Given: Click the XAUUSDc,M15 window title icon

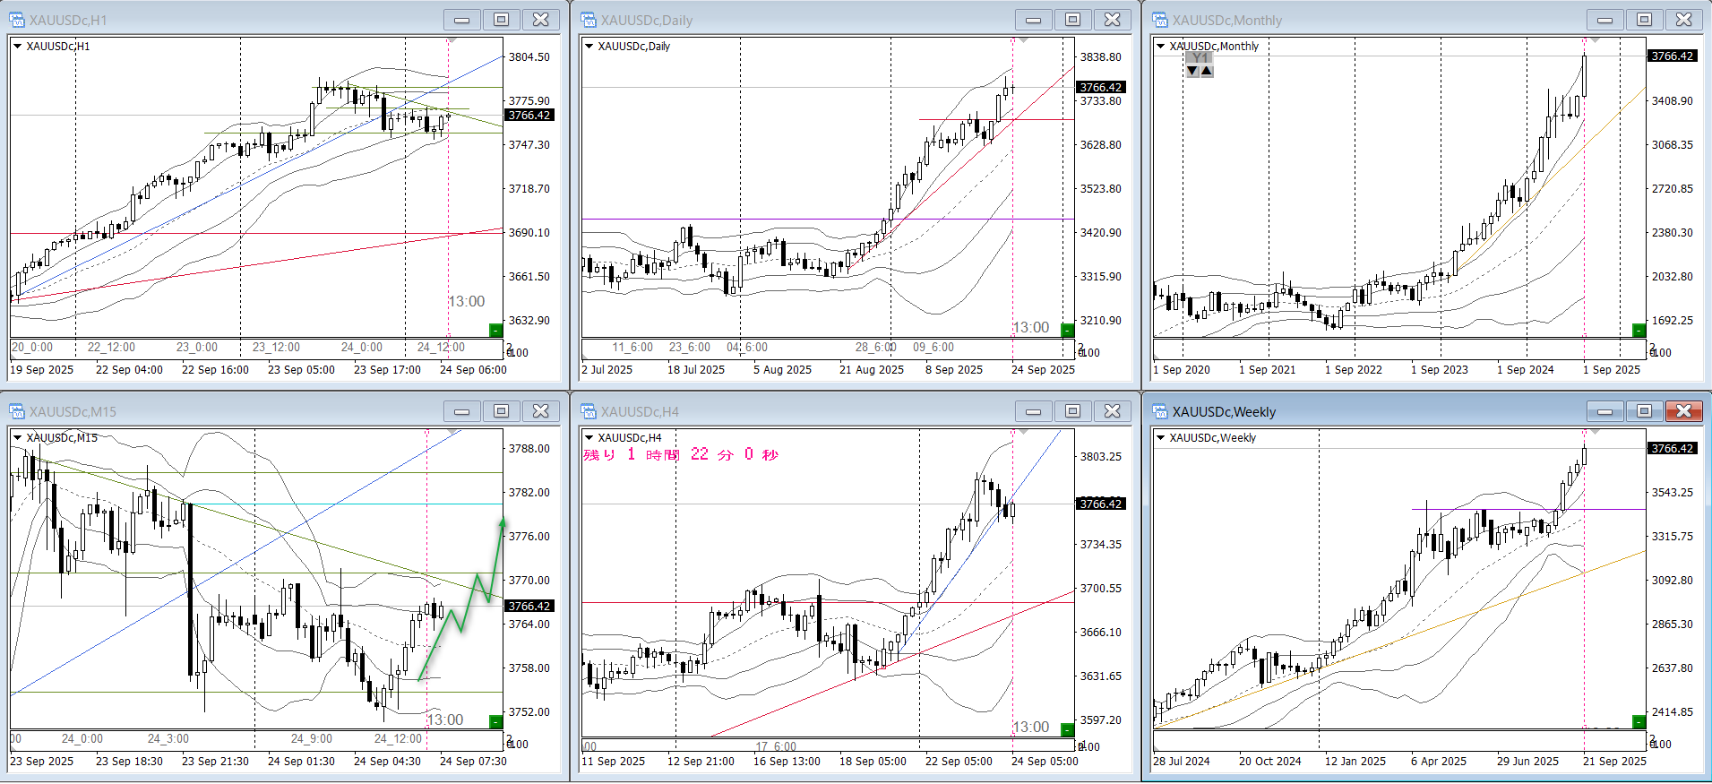Looking at the screenshot, I should (x=17, y=411).
